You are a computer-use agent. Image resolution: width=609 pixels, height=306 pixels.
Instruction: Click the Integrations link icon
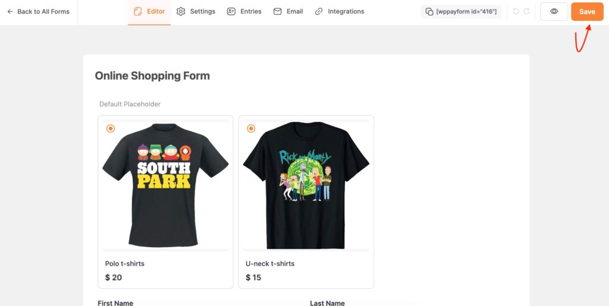point(319,12)
